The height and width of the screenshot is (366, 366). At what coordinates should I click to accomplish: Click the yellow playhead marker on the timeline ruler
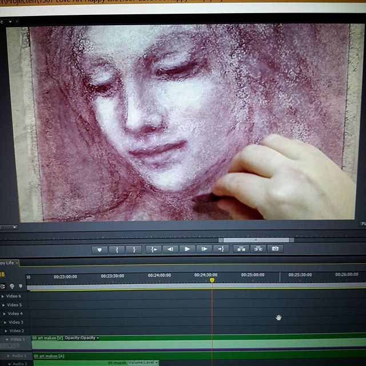point(212,280)
